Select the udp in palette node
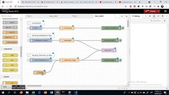 10,22
